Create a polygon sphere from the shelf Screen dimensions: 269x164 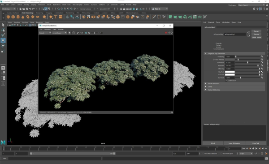coord(8,17)
